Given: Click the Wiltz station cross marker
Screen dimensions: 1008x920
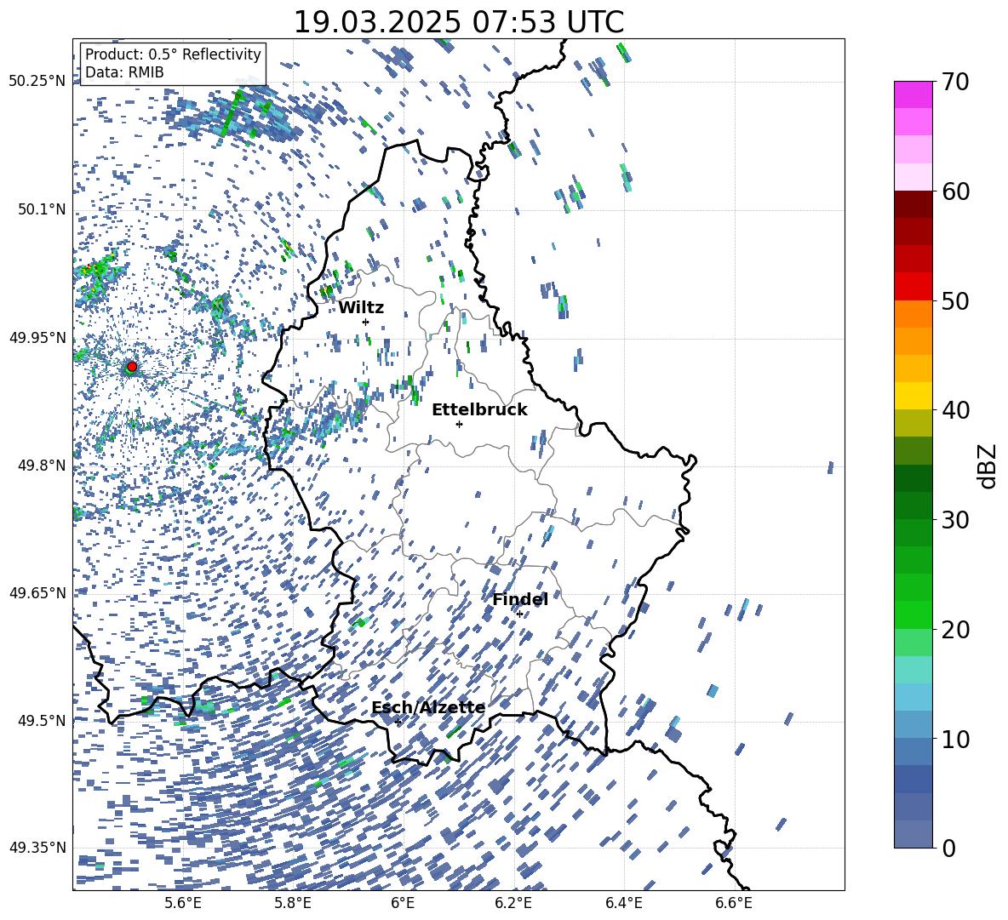Looking at the screenshot, I should coord(366,322).
